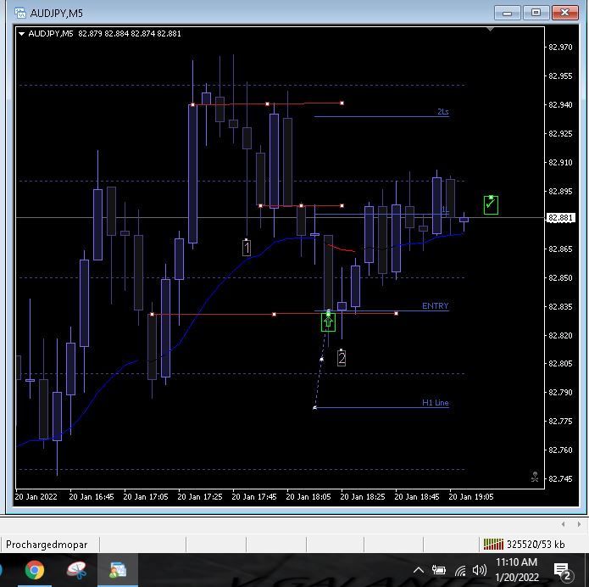Select the ENTRY line label

[435, 306]
